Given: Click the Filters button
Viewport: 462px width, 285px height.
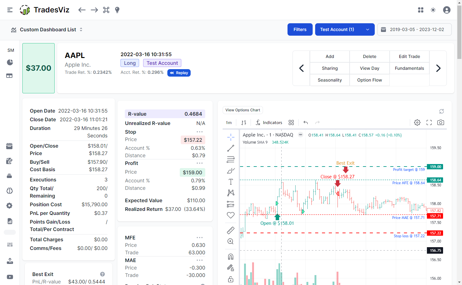Looking at the screenshot, I should pyautogui.click(x=300, y=29).
